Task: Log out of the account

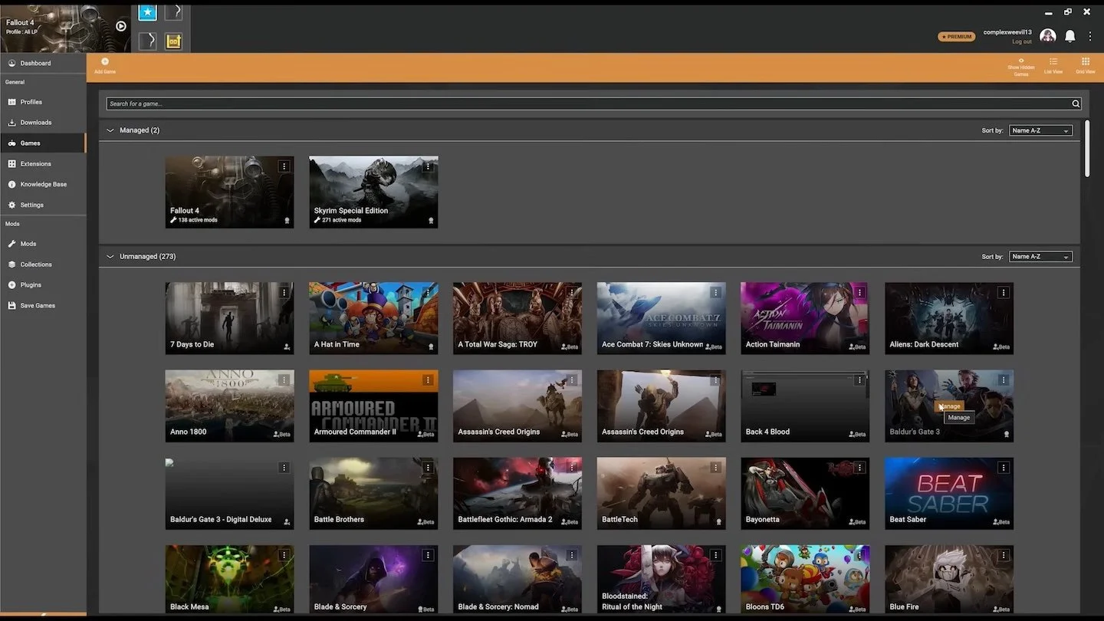Action: tap(1022, 41)
